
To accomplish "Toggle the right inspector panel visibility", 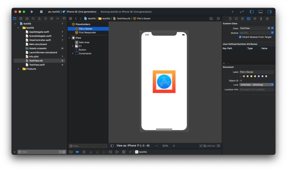I will pos(269,12).
